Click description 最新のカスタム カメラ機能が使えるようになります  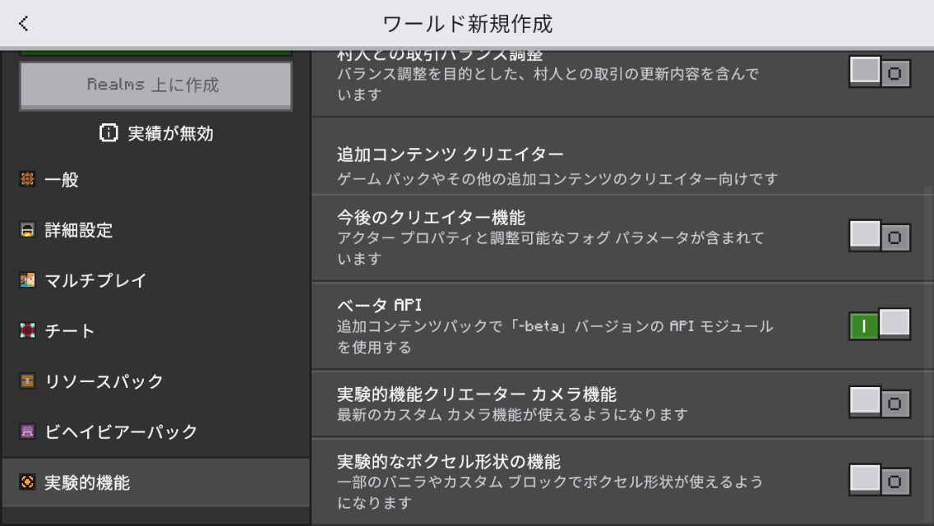[512, 414]
